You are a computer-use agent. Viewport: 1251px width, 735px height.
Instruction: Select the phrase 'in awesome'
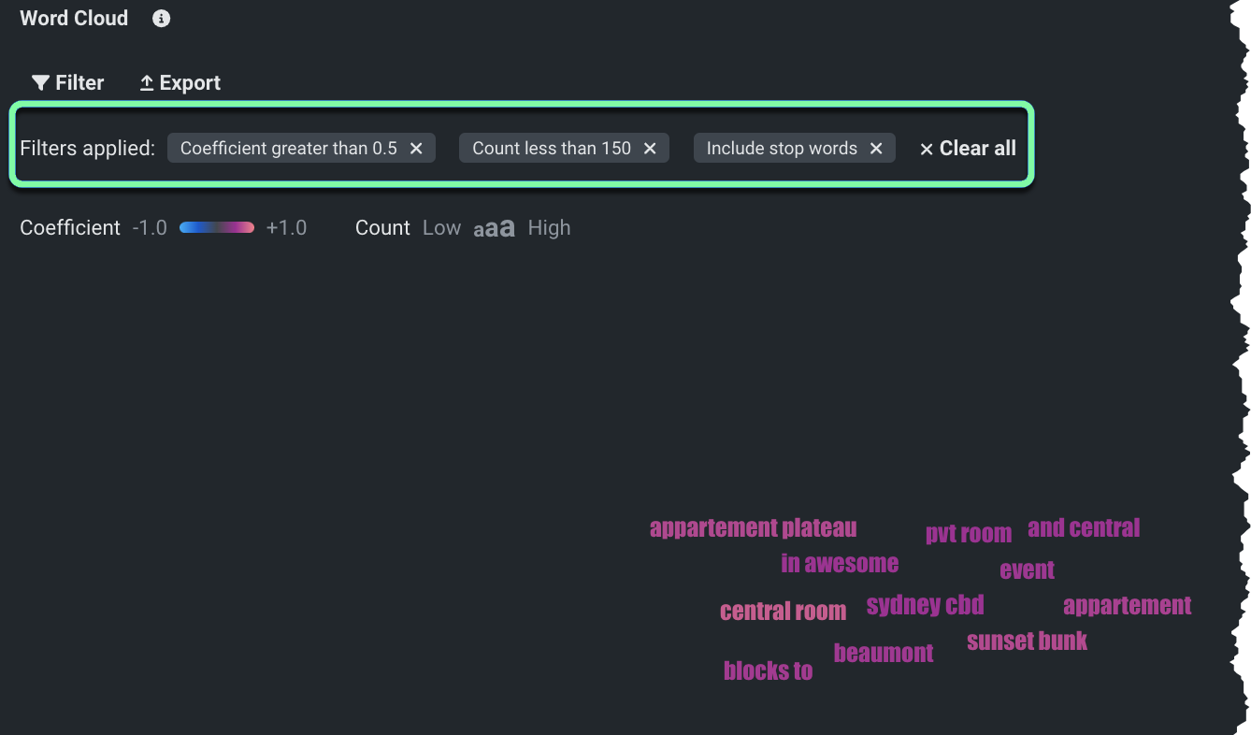(839, 564)
